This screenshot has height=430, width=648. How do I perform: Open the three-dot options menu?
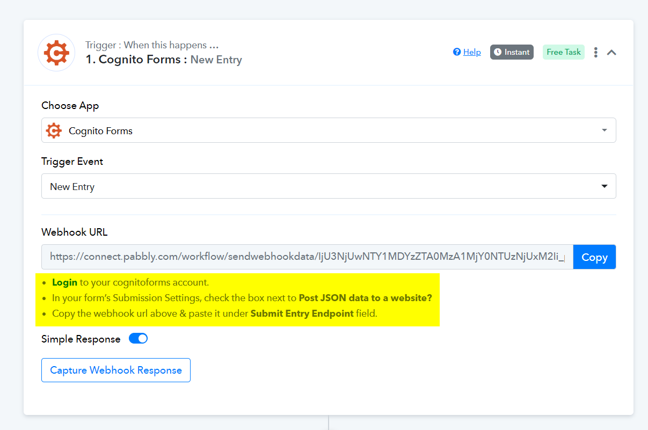(595, 52)
